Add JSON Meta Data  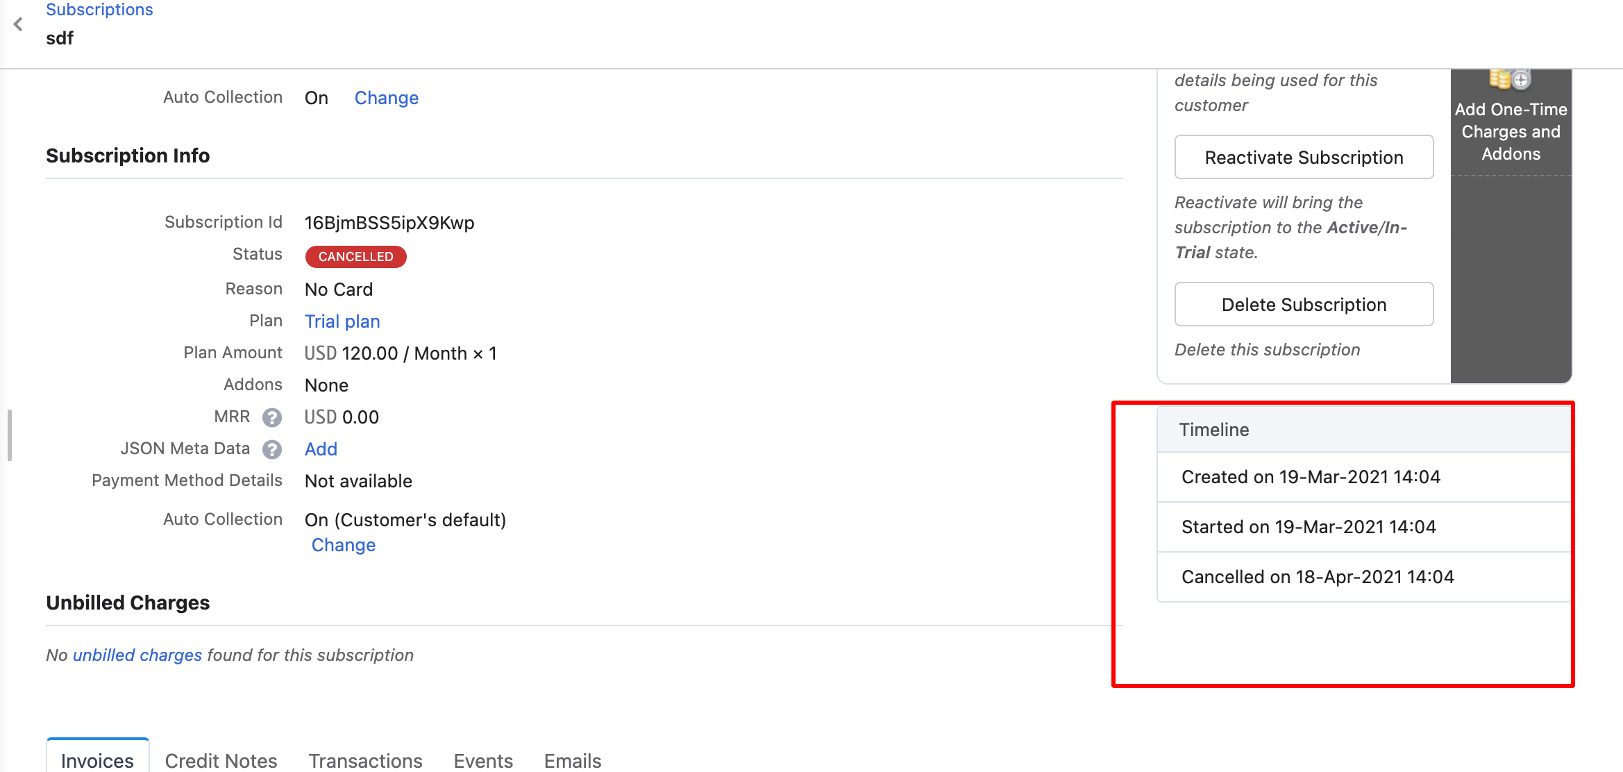coord(321,449)
